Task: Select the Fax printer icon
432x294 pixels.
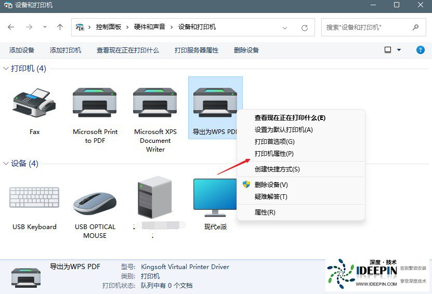Action: 34,103
